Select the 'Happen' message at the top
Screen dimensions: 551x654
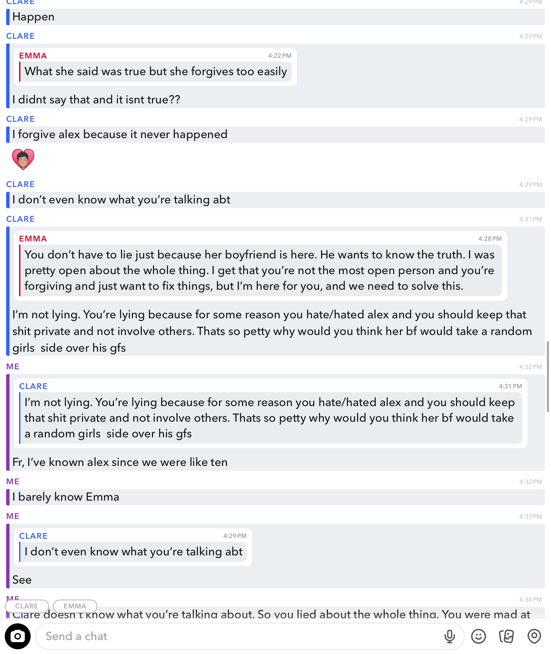pyautogui.click(x=275, y=17)
